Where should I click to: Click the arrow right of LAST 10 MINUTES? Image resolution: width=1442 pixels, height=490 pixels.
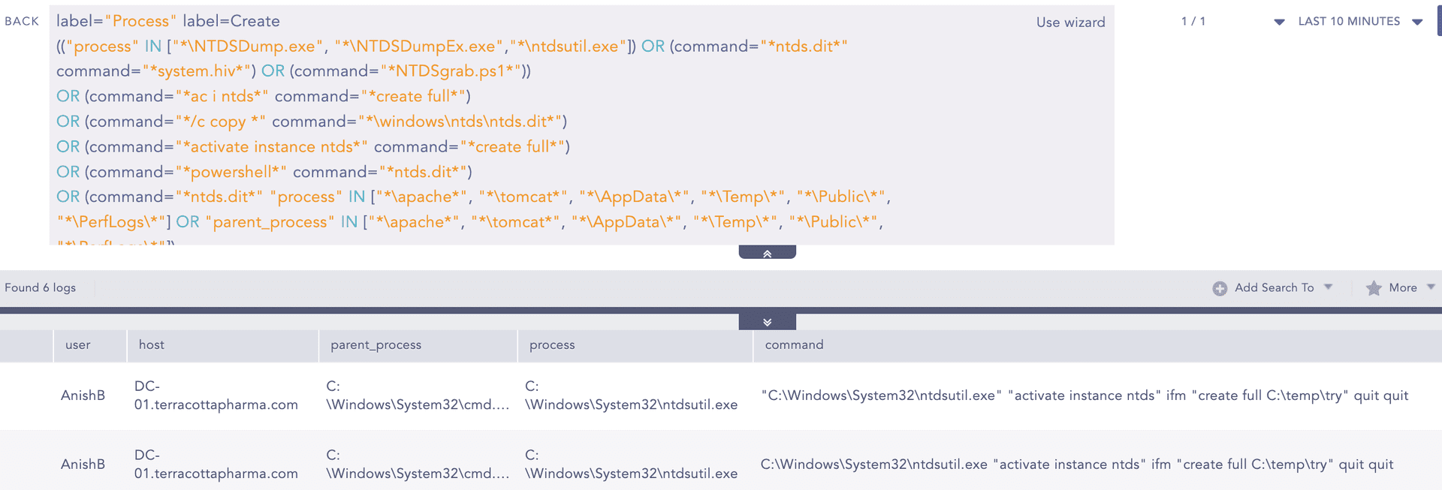click(x=1417, y=22)
